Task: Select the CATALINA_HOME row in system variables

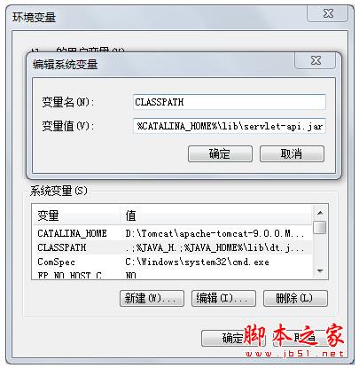Action: (172, 233)
